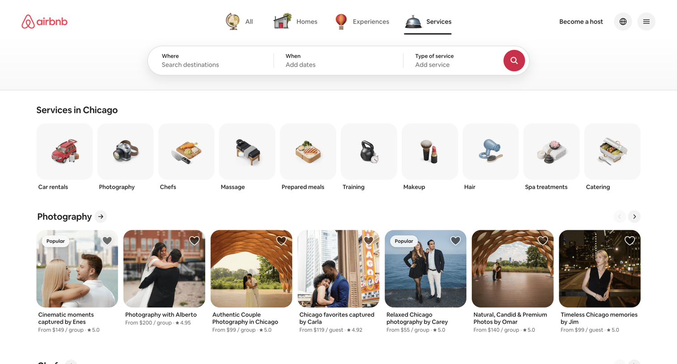Select the Spa treatments category icon
Screen dimensions: 677x364
(552, 152)
